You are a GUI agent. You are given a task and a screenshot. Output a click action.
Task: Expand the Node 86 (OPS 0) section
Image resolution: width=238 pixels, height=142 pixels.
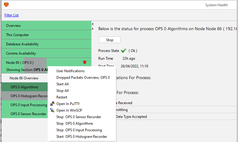[x=20, y=62]
